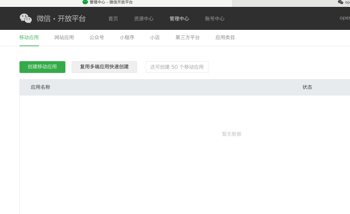Open 资源中心 in top navigation
This screenshot has height=214, width=350.
[x=144, y=19]
